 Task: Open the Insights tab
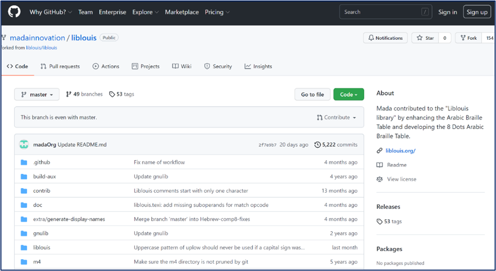[258, 66]
